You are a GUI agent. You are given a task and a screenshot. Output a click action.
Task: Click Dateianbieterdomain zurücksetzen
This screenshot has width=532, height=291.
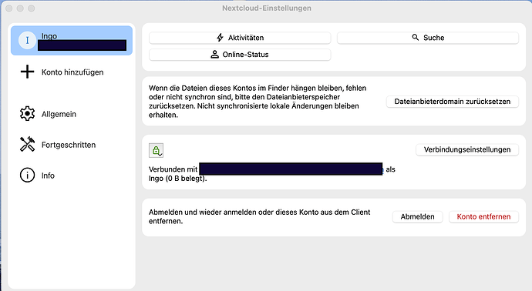click(453, 102)
